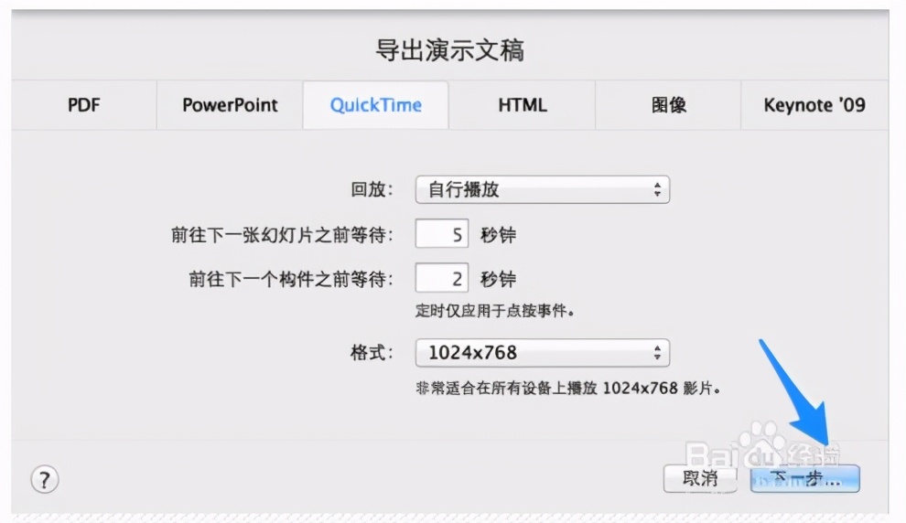Click the 导出演示文稿 dialog title
The image size is (906, 523).
coord(450,50)
